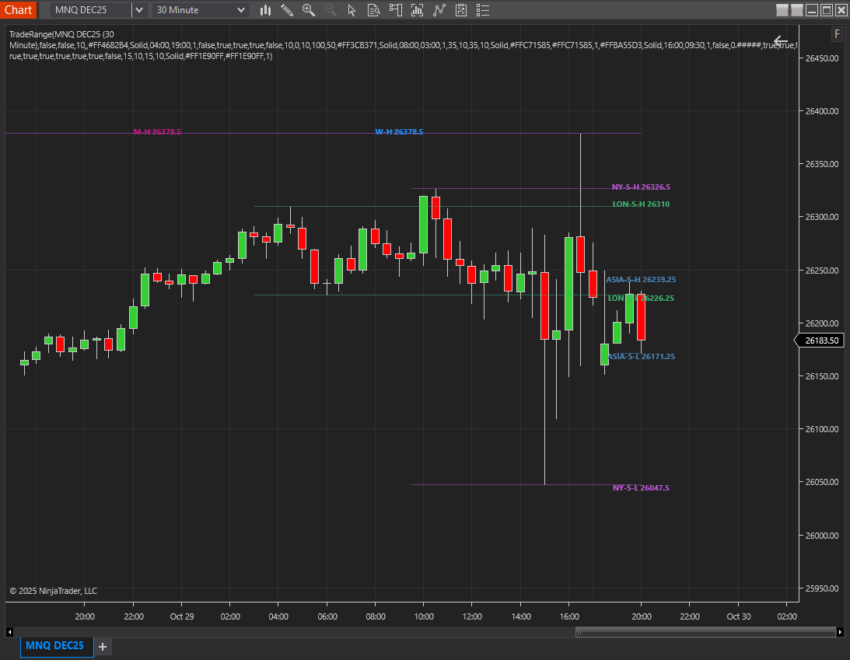Add a new chart tab
This screenshot has height=660, width=850.
coord(102,647)
